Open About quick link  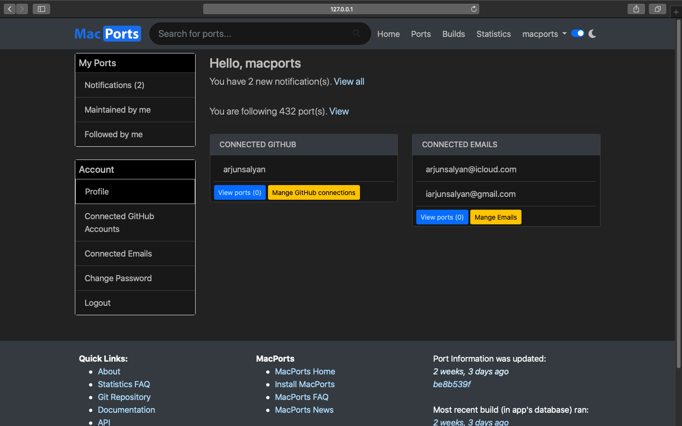109,372
